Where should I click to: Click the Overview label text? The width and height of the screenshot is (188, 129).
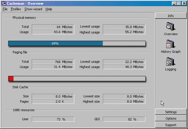click(171, 34)
